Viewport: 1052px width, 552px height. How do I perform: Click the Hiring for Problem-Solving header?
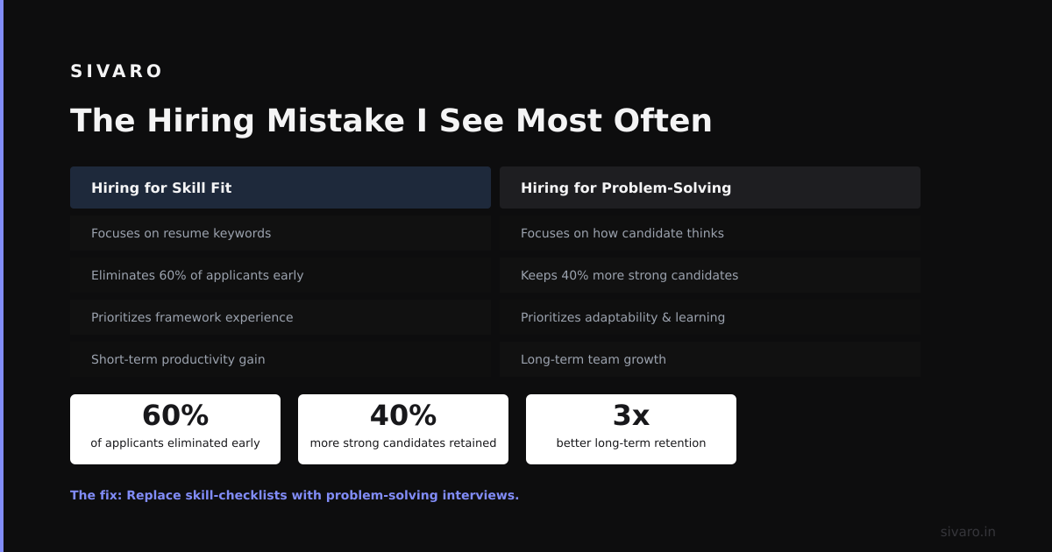point(710,188)
